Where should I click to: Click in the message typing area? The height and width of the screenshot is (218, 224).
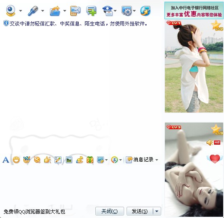(81, 185)
